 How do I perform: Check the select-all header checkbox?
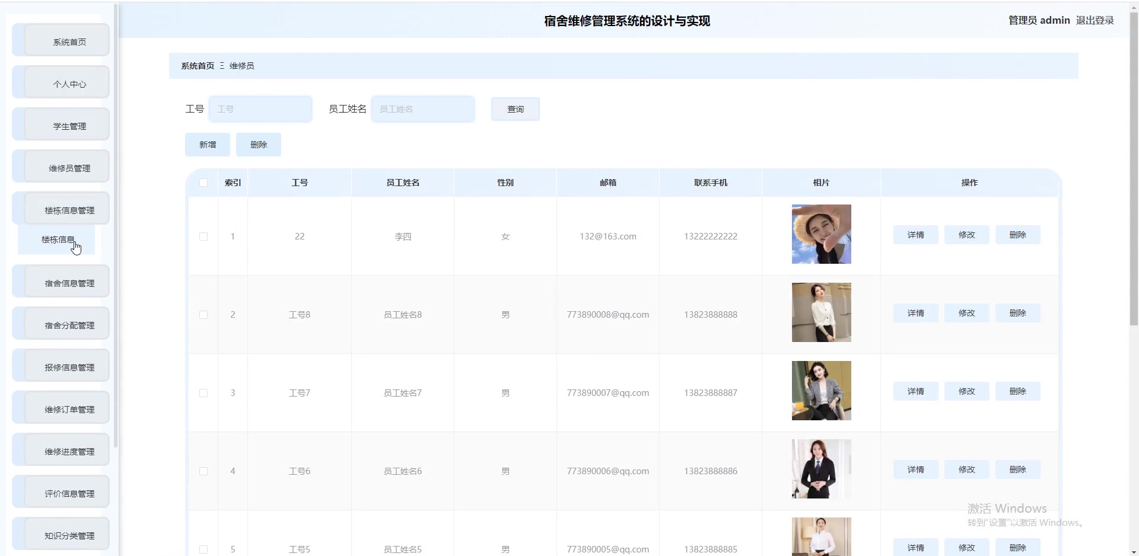point(203,183)
